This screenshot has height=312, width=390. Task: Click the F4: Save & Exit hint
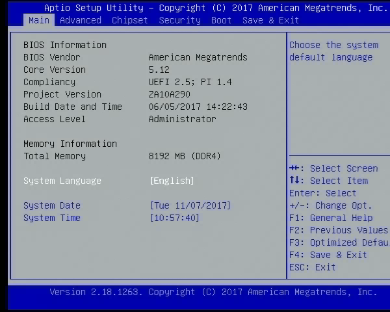328,255
